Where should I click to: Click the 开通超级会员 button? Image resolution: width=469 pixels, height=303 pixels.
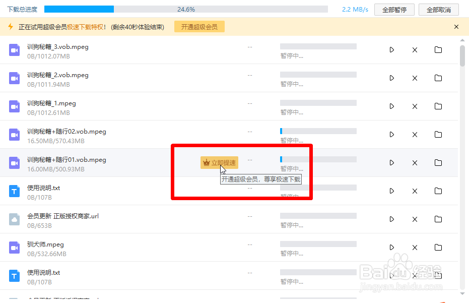pos(199,27)
